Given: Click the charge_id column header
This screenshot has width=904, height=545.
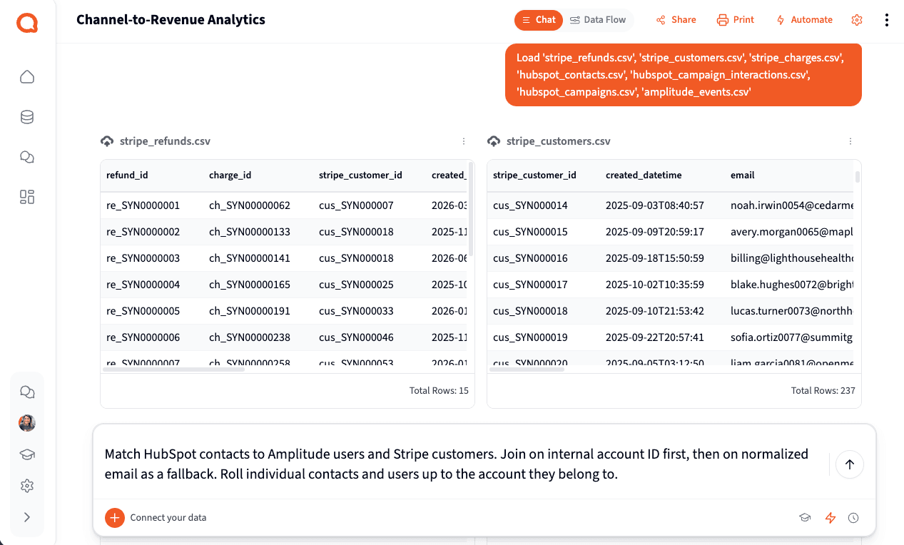Looking at the screenshot, I should pos(230,175).
